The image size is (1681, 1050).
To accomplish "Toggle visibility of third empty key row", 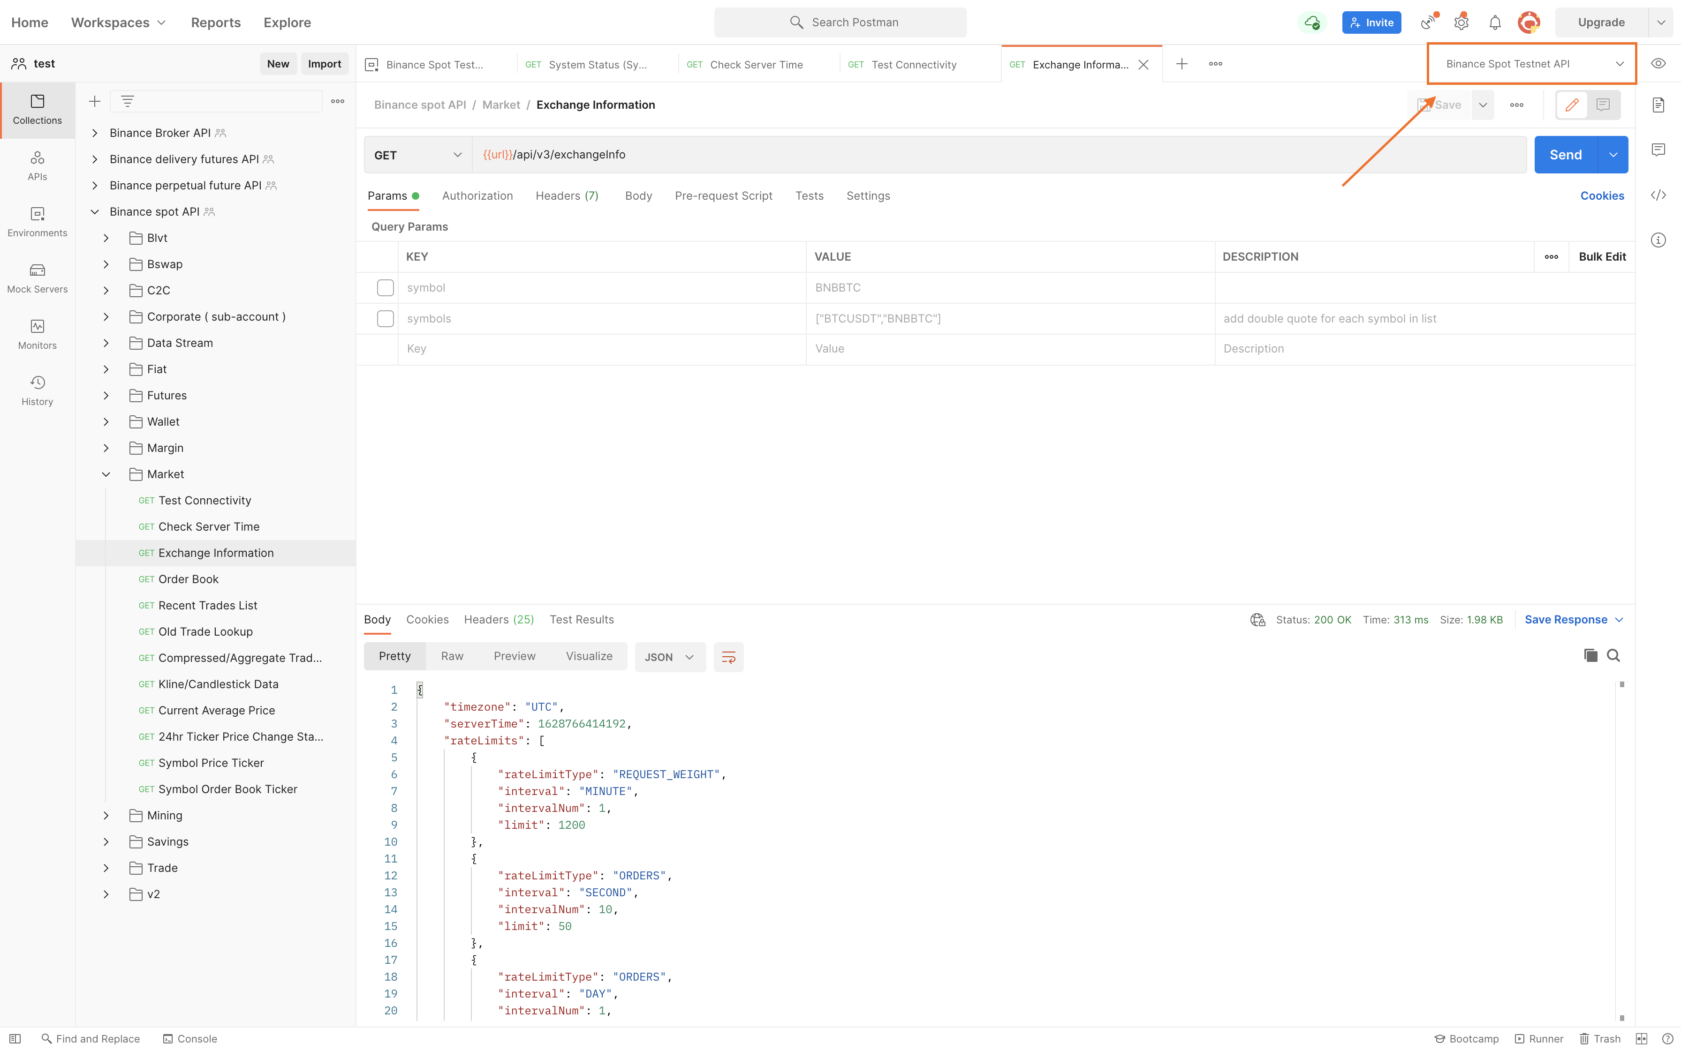I will coord(385,348).
